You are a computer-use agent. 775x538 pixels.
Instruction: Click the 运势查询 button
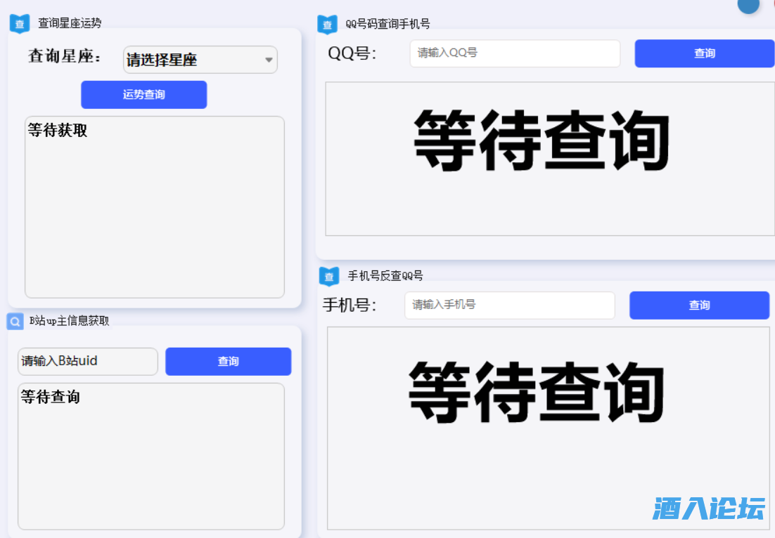143,94
